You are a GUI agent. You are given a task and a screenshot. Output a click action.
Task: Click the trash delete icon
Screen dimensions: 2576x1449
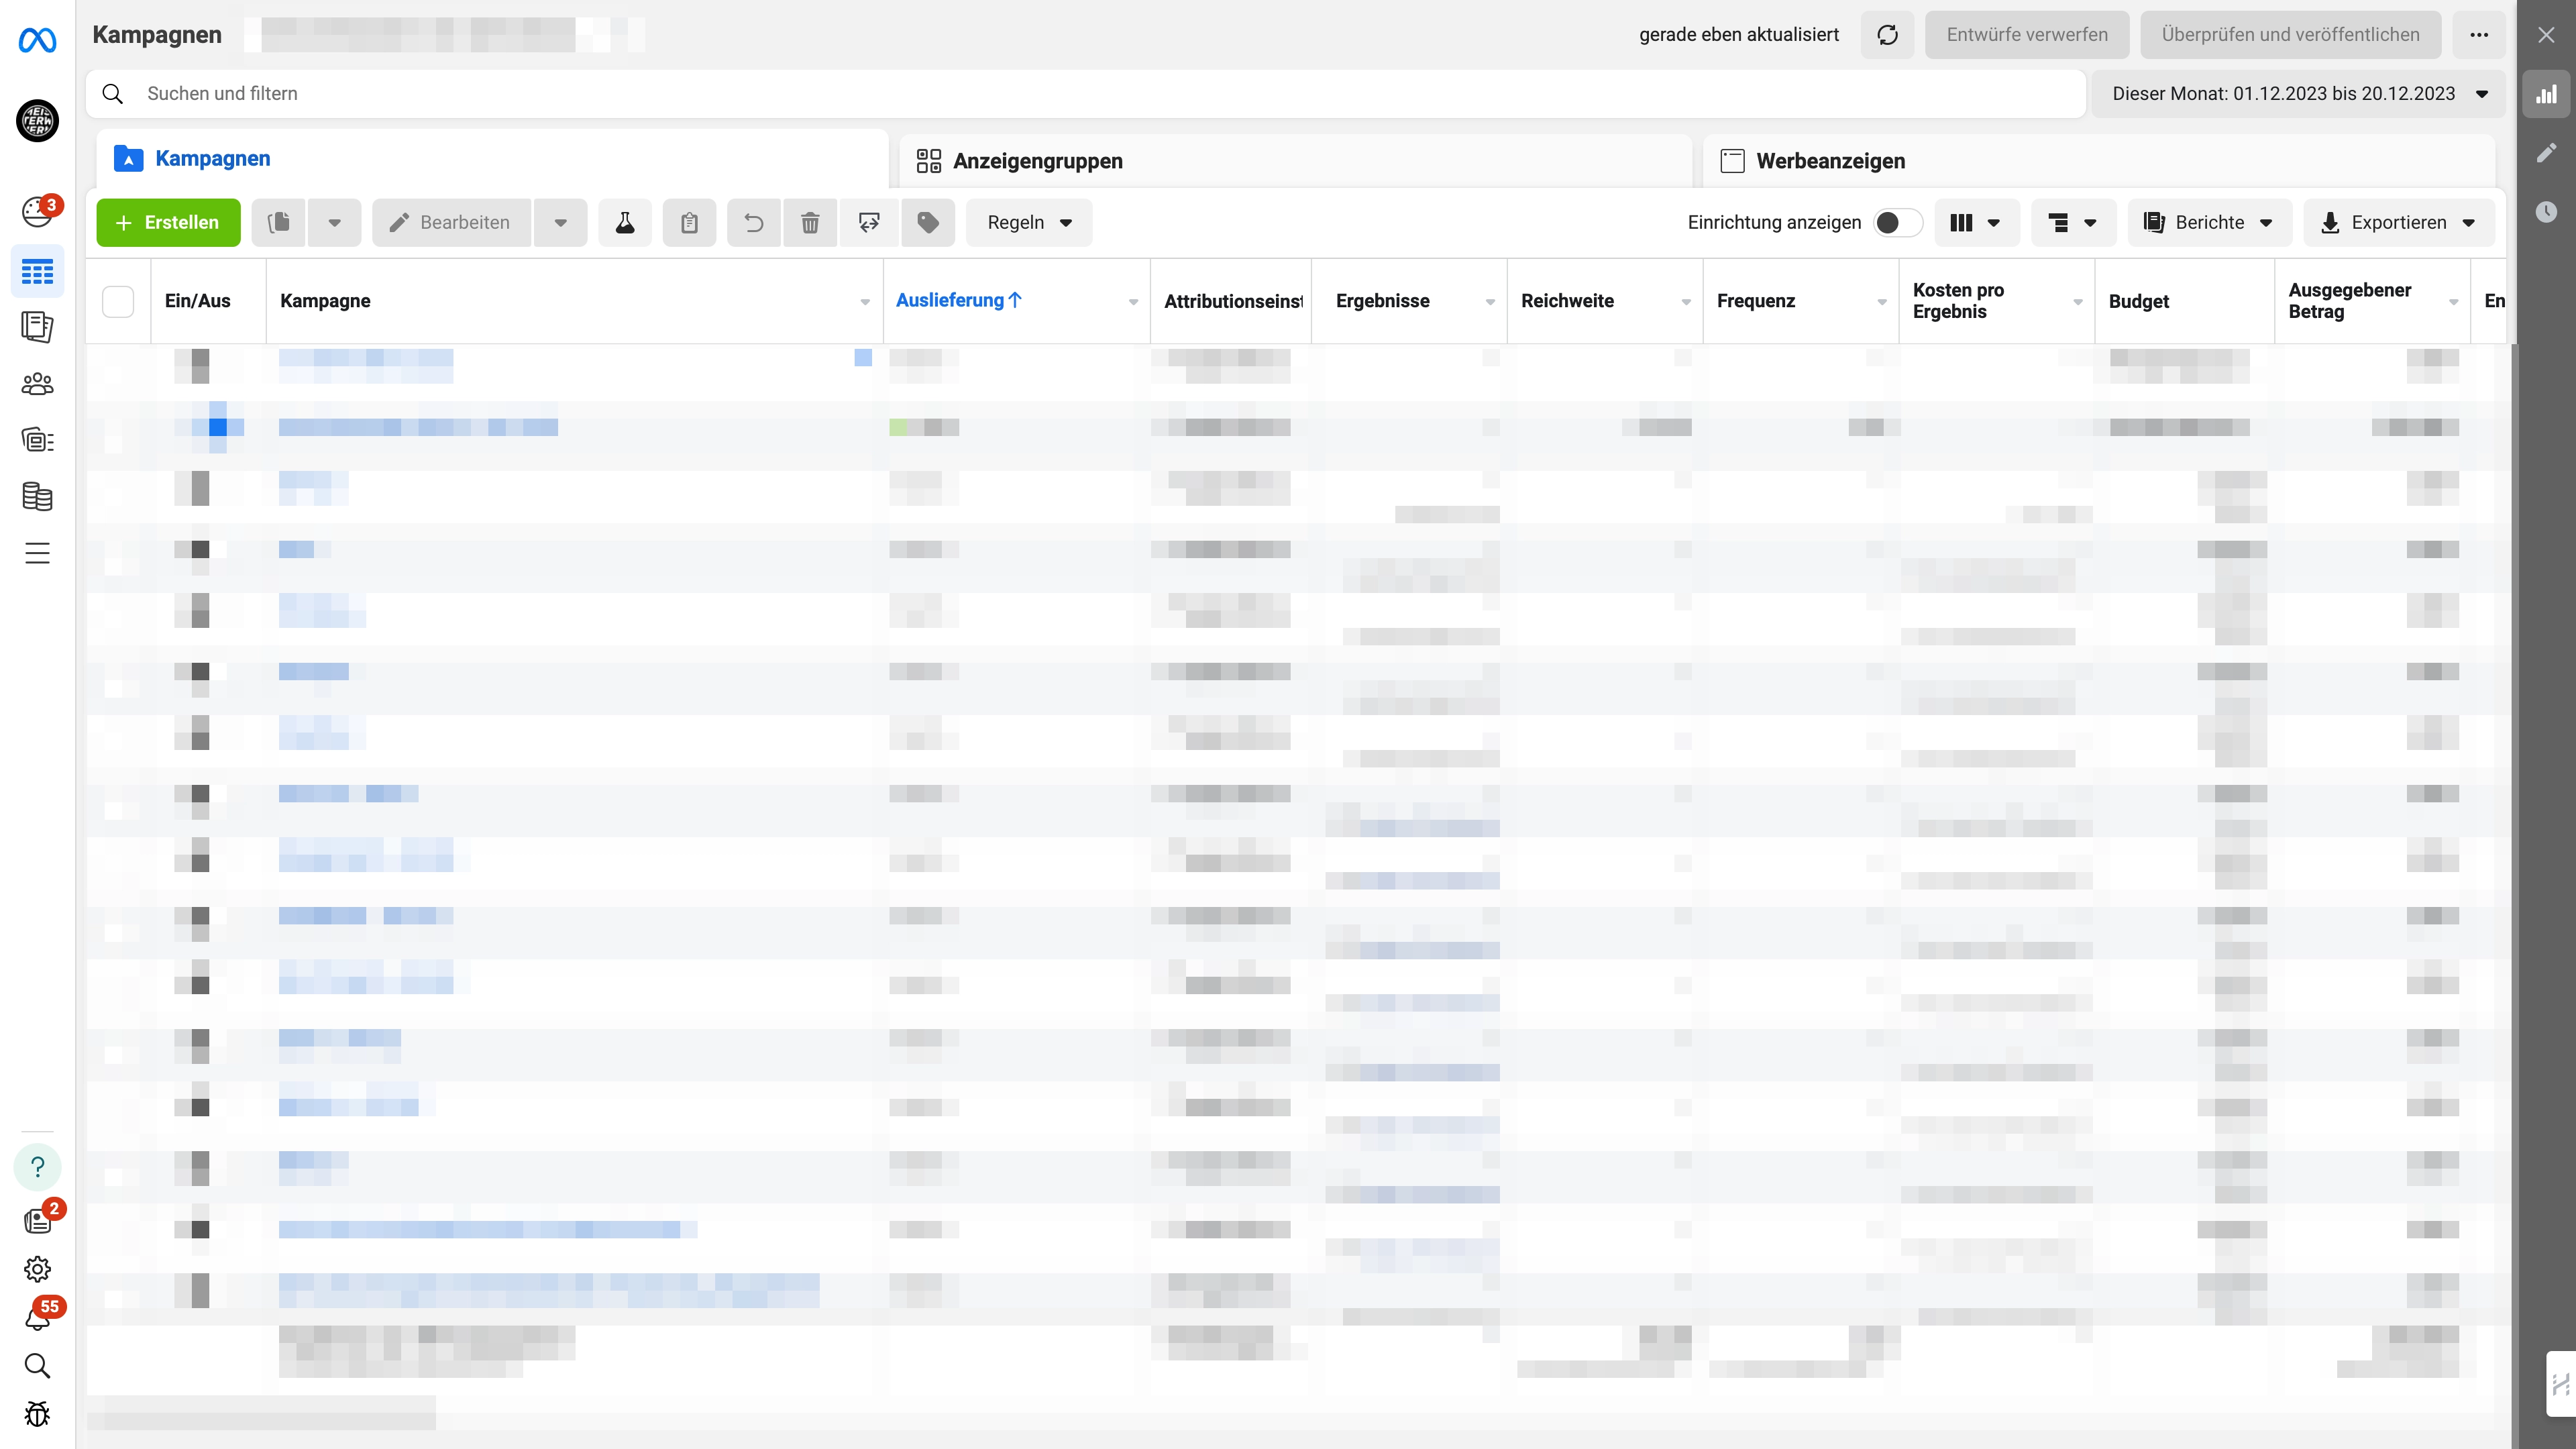click(810, 222)
